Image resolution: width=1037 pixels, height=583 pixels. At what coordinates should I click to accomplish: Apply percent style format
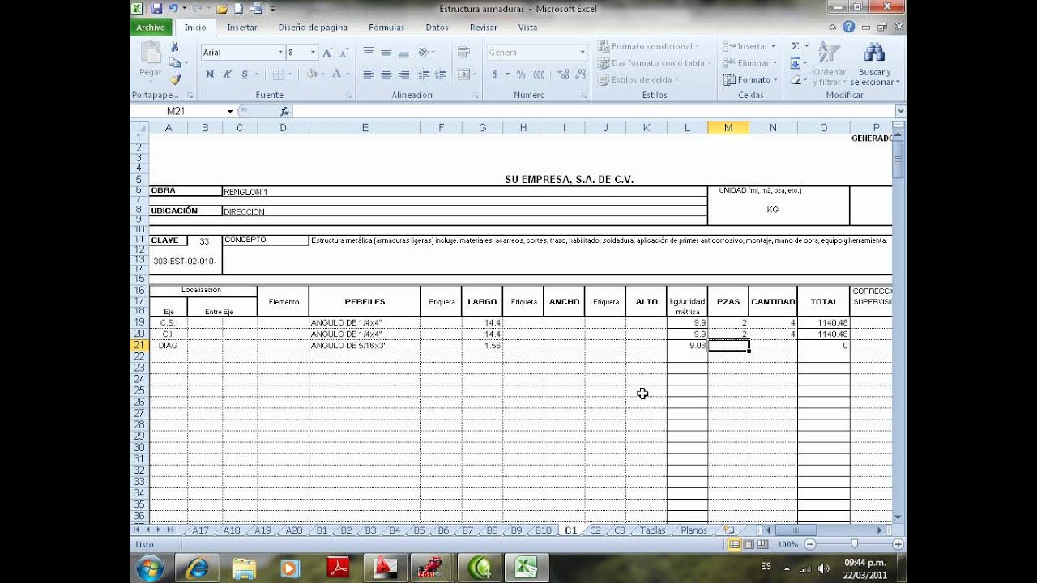pos(520,74)
